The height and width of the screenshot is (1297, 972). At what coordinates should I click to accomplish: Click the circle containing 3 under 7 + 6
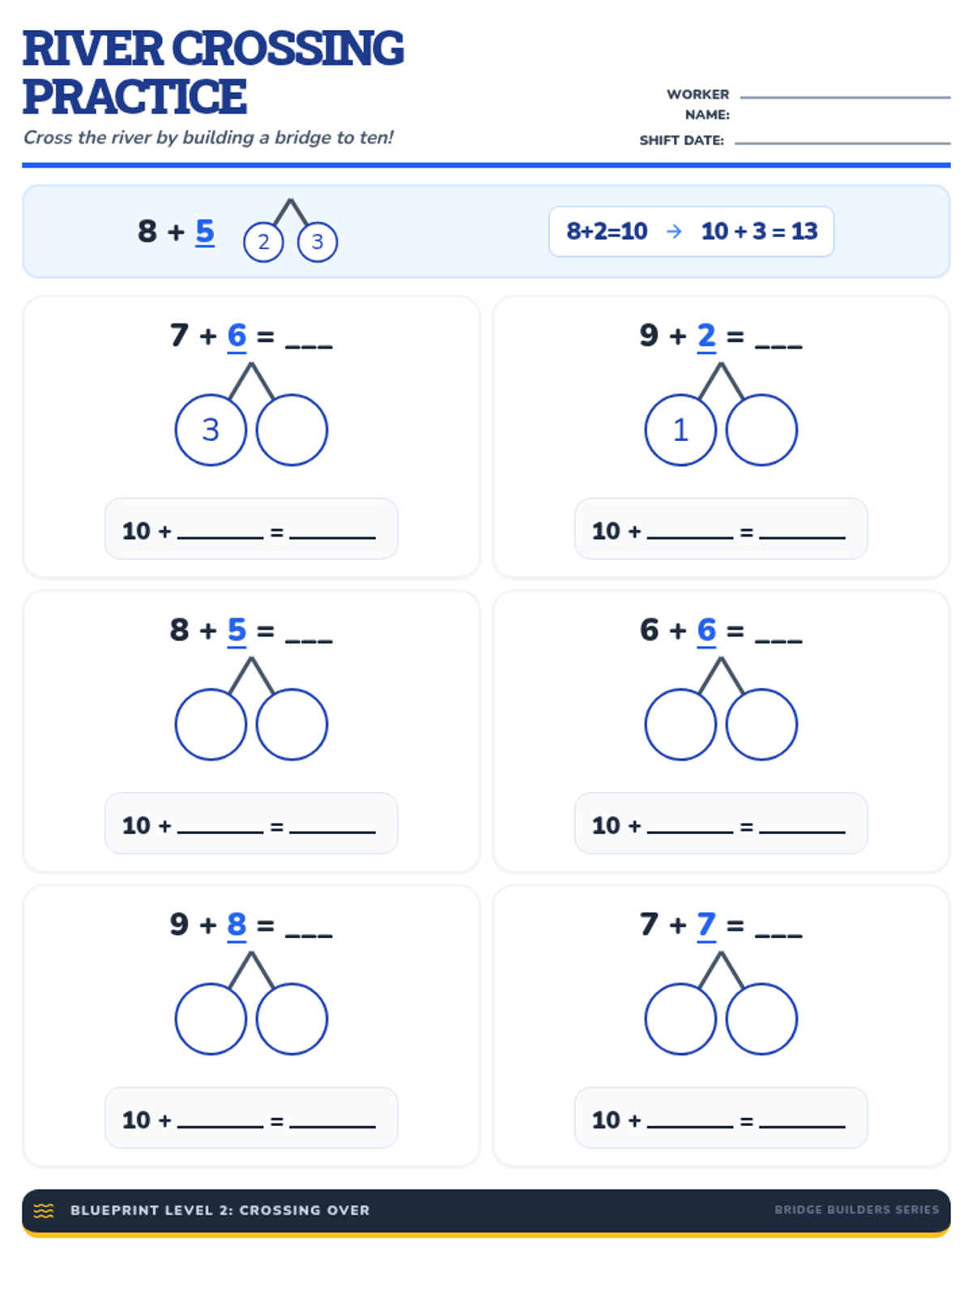211,430
